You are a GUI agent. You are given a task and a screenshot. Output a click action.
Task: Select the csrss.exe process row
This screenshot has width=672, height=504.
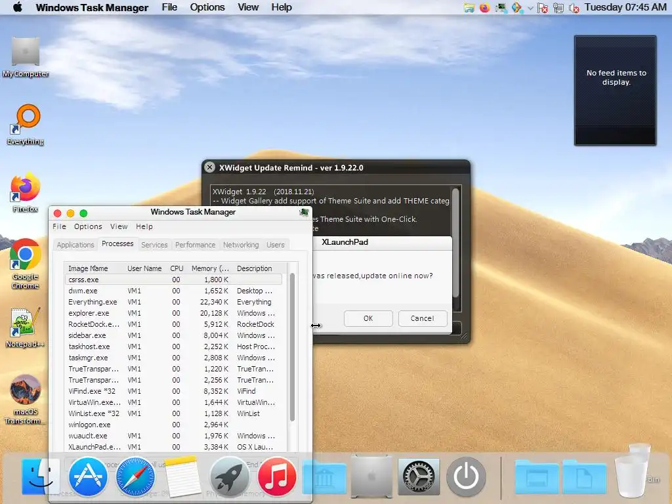[173, 280]
